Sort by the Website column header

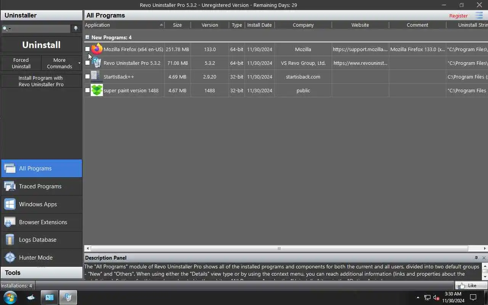[360, 25]
